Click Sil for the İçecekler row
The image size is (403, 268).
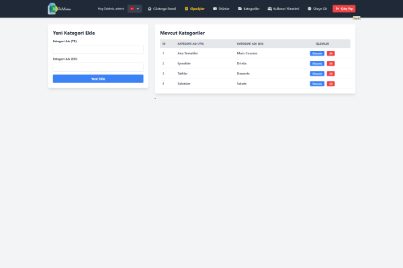click(x=330, y=64)
